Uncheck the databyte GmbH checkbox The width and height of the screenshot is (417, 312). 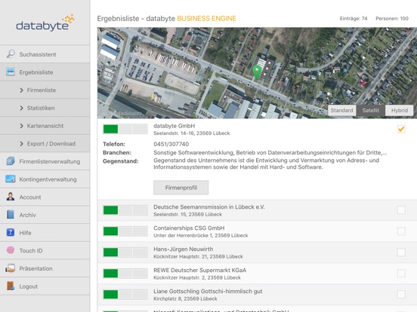coord(401,129)
